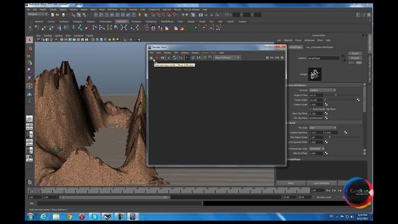Save the scene with the disk icon
Viewport: 398px width, 224px height.
63,15
